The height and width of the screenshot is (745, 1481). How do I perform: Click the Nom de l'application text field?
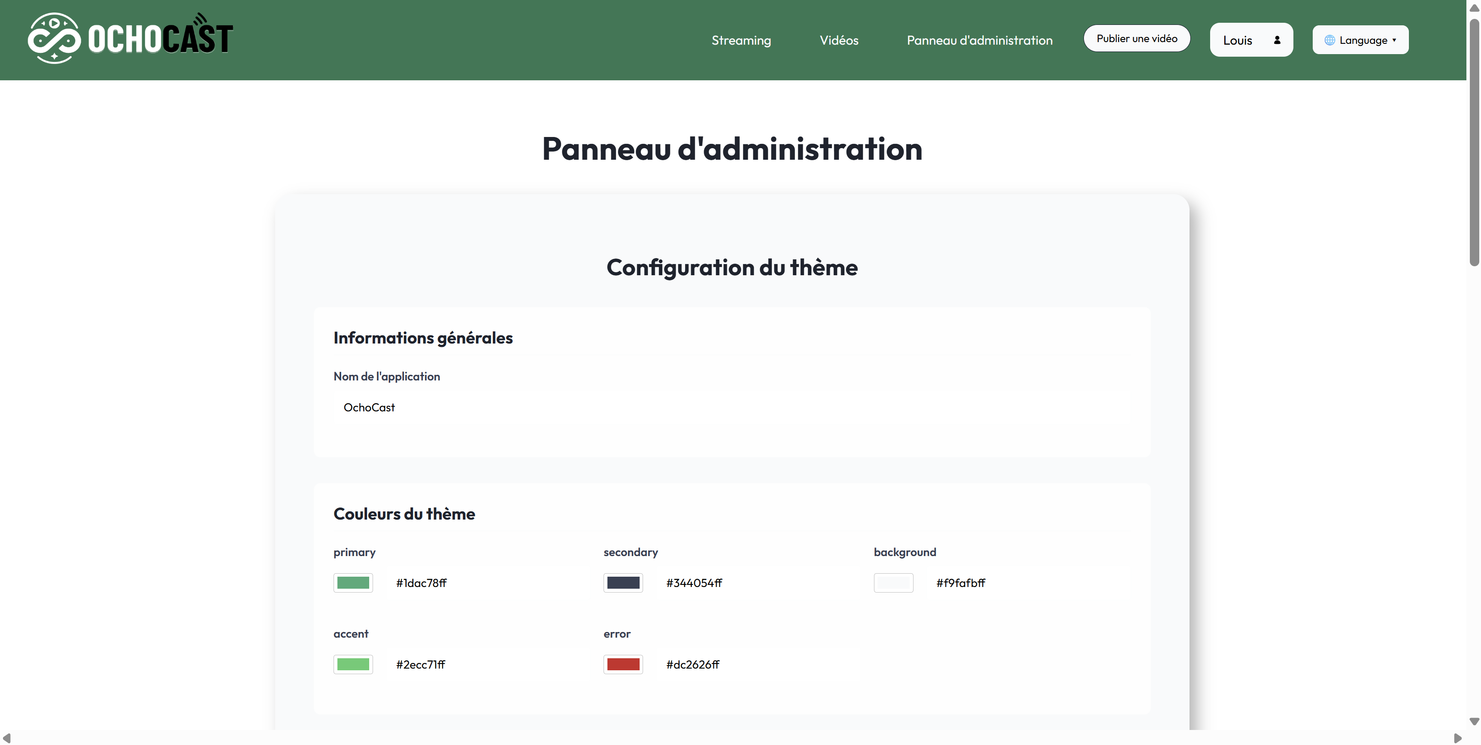click(731, 407)
